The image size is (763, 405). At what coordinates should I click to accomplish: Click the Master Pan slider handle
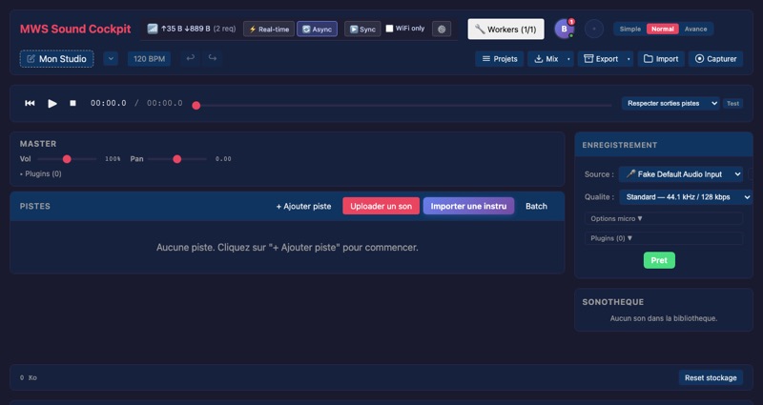(177, 159)
